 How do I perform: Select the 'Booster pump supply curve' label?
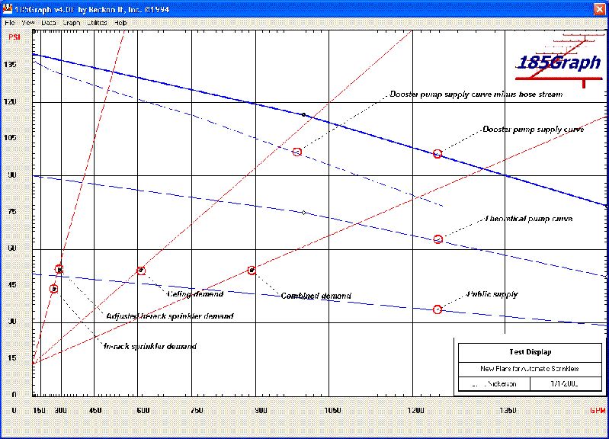point(534,130)
